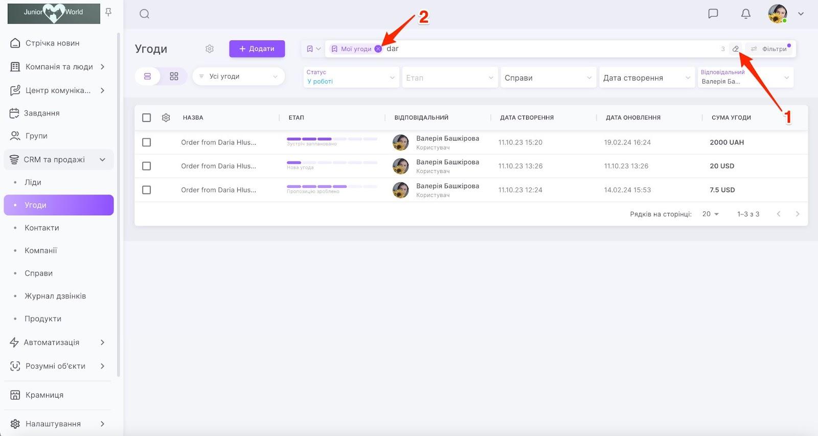This screenshot has height=436, width=818.
Task: Click the Додати button
Action: (x=257, y=49)
